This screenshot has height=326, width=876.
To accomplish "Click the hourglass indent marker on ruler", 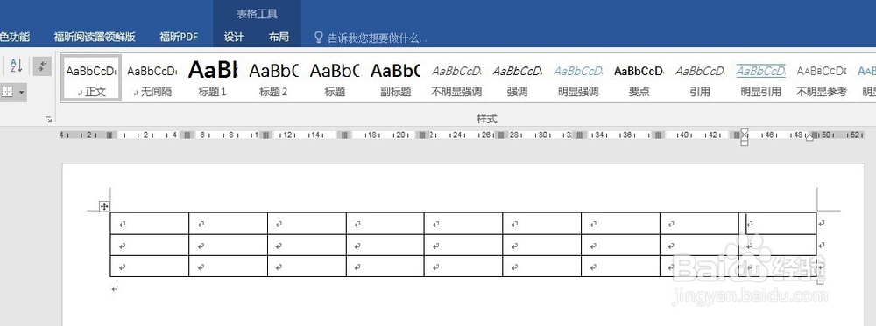I will pos(744,137).
